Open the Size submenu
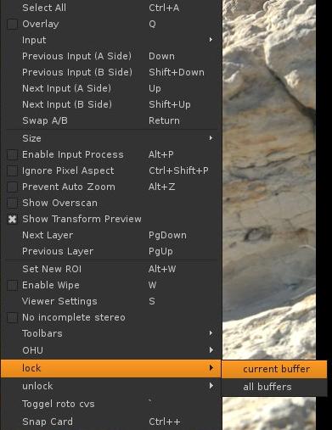The height and width of the screenshot is (430, 332). pyautogui.click(x=110, y=138)
